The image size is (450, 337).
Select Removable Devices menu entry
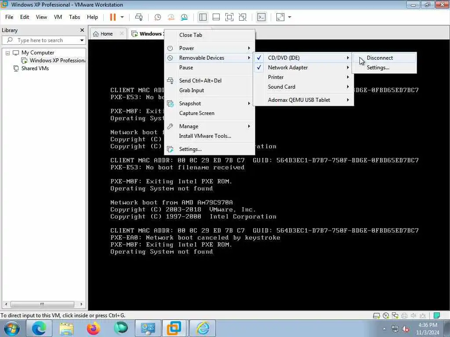pyautogui.click(x=209, y=58)
